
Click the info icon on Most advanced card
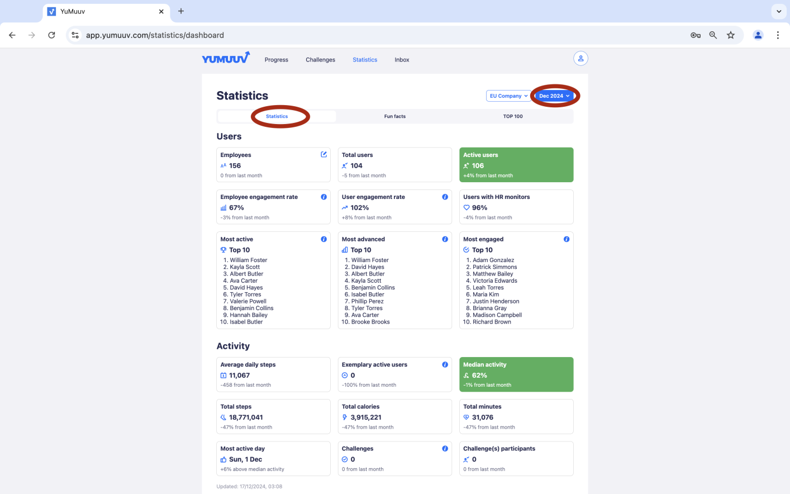[445, 239]
